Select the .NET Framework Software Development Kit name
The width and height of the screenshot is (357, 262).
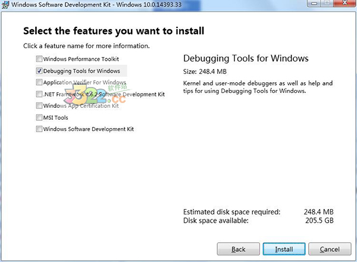[x=104, y=94]
